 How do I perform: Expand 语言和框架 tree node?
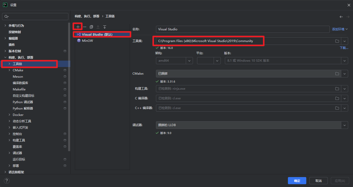5,172
